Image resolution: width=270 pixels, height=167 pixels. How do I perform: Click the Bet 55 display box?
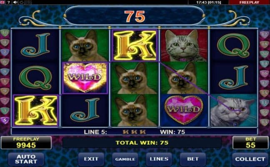tap(250, 143)
